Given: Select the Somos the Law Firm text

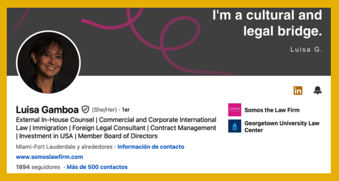Looking at the screenshot, I should [272, 110].
